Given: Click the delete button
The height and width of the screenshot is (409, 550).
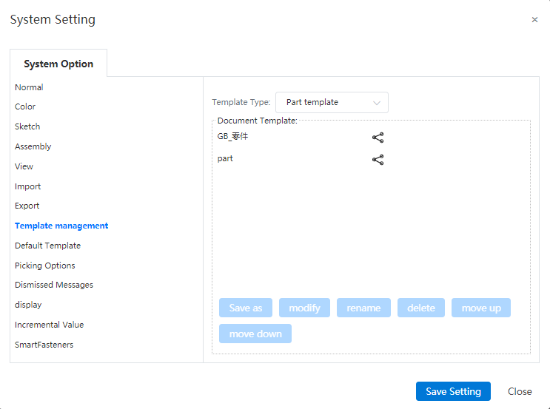Looking at the screenshot, I should click(x=421, y=308).
